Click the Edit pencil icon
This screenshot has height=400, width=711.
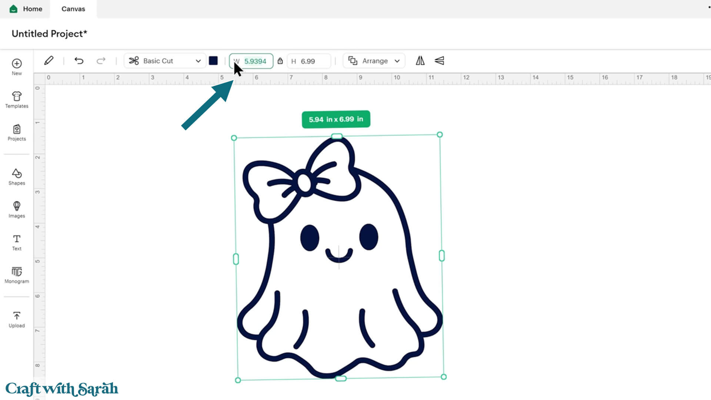tap(49, 61)
